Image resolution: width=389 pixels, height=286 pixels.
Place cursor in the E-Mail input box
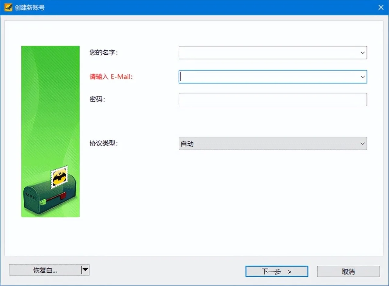267,77
